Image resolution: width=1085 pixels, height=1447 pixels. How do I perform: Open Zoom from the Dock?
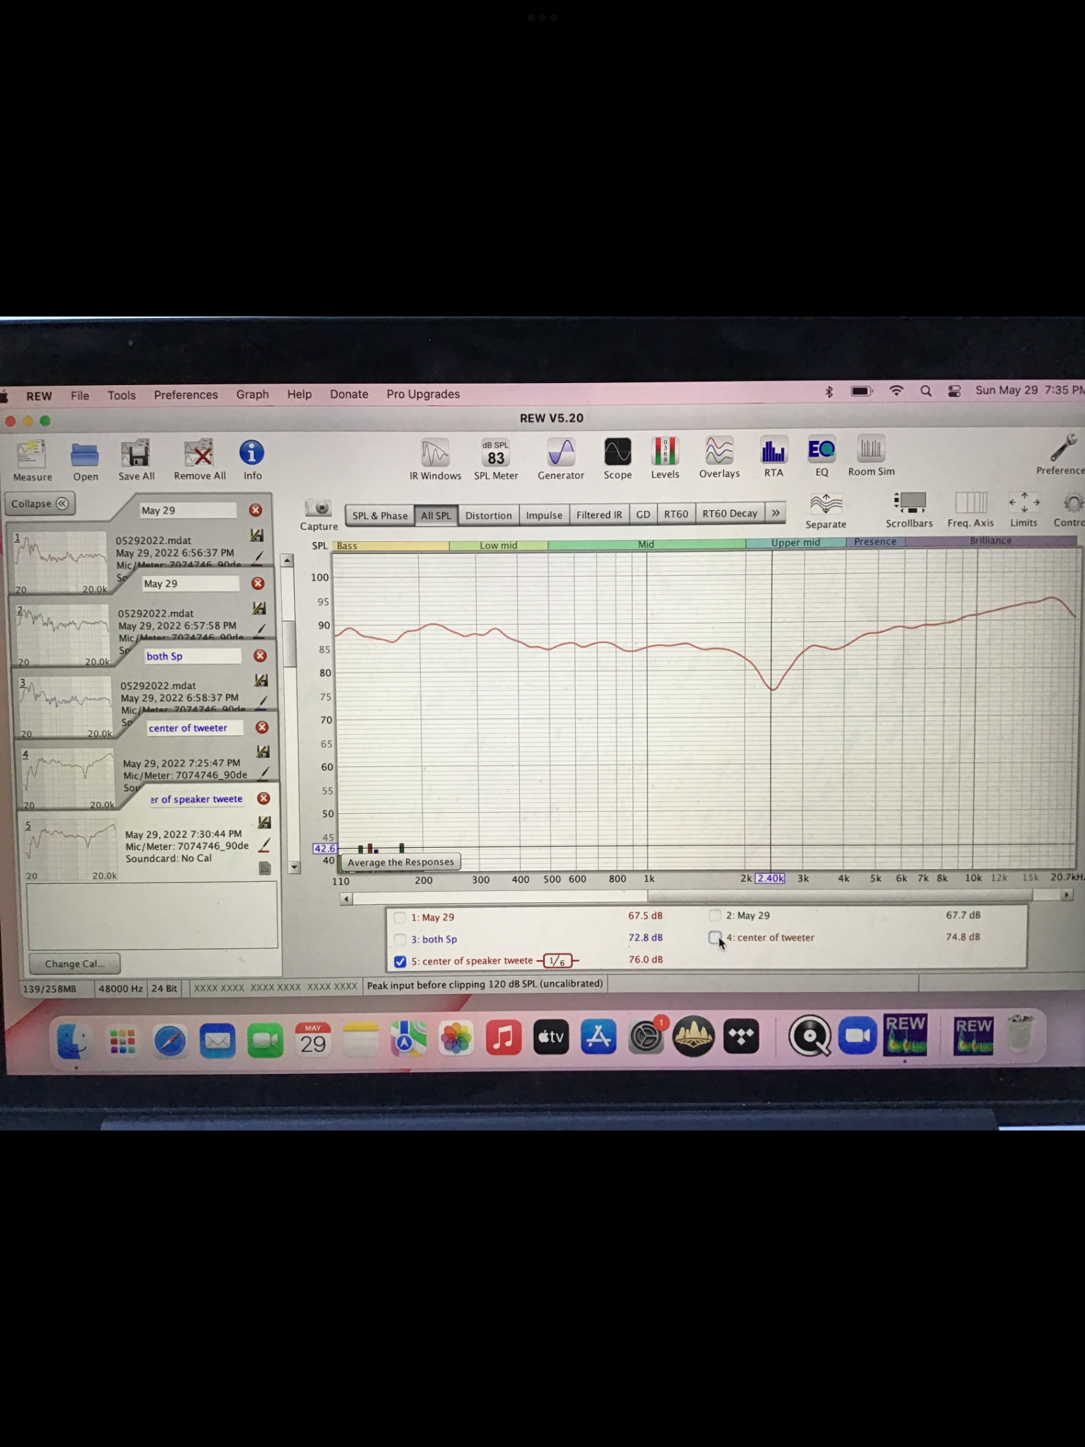(x=858, y=1035)
